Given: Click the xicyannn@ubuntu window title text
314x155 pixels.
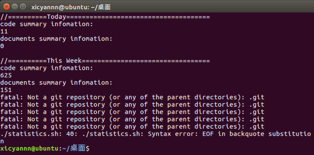Looking at the screenshot, I should click(x=71, y=7).
